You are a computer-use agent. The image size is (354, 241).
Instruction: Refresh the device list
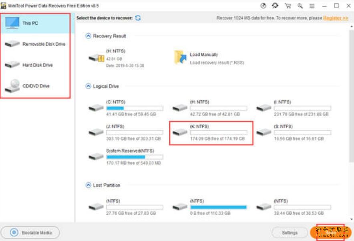click(x=138, y=18)
